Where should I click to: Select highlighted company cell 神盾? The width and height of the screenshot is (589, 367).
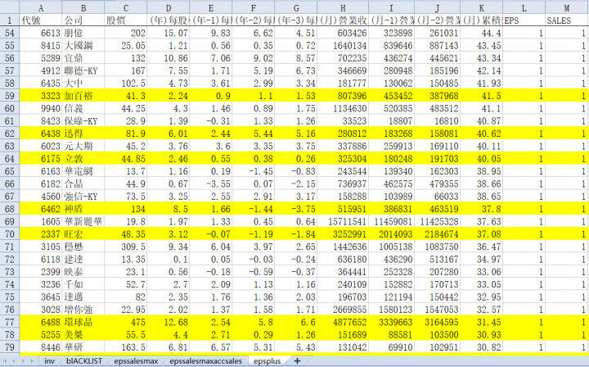pyautogui.click(x=83, y=209)
